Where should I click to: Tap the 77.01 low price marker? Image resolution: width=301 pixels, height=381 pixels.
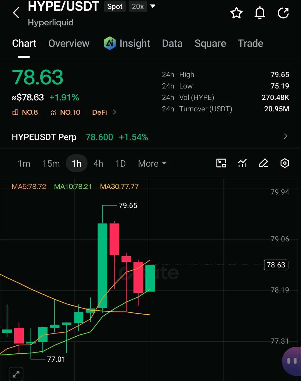coord(56,359)
